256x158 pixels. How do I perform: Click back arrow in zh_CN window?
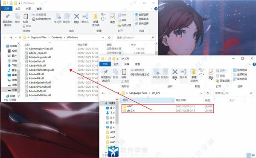pos(103,93)
